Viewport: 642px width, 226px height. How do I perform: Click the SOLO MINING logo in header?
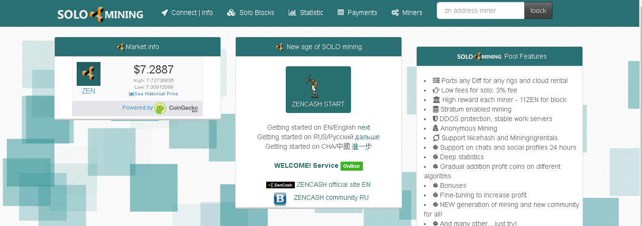100,14
